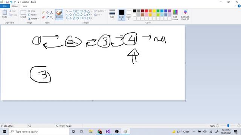Image resolution: width=241 pixels, height=135 pixels.
Task: Open the Edit colors dialog
Action: click(x=175, y=15)
